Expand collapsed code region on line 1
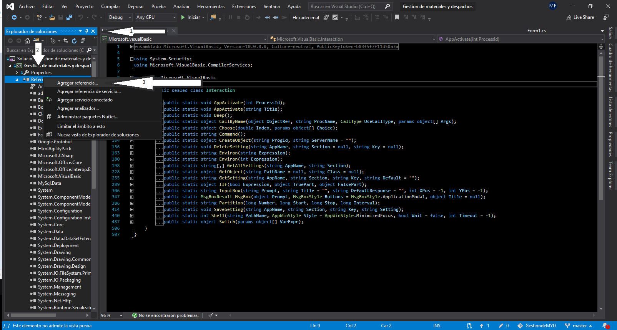 click(132, 46)
